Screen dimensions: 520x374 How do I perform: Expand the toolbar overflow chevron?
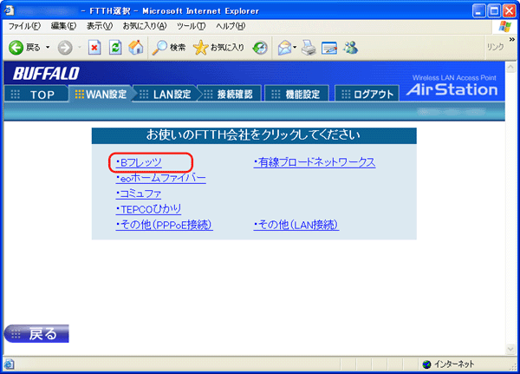pyautogui.click(x=511, y=40)
